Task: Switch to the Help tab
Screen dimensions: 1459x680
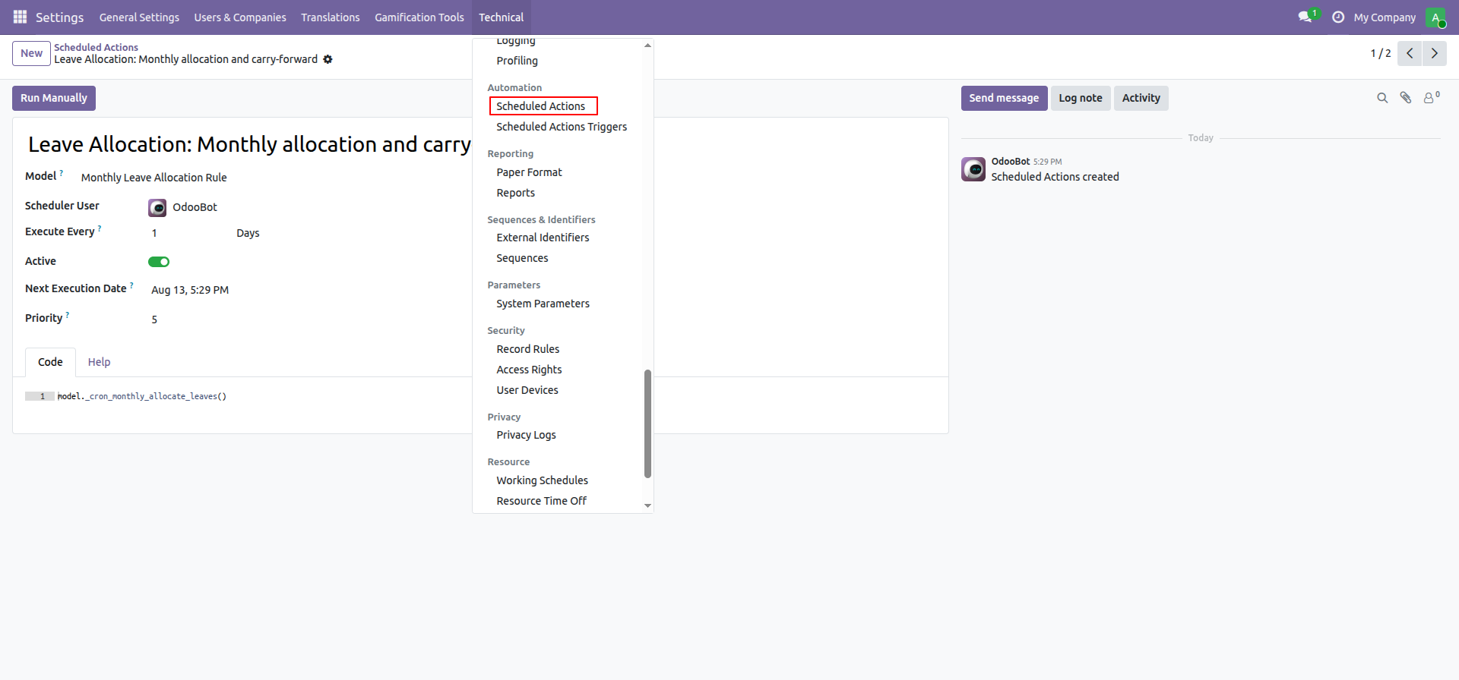Action: pyautogui.click(x=99, y=362)
